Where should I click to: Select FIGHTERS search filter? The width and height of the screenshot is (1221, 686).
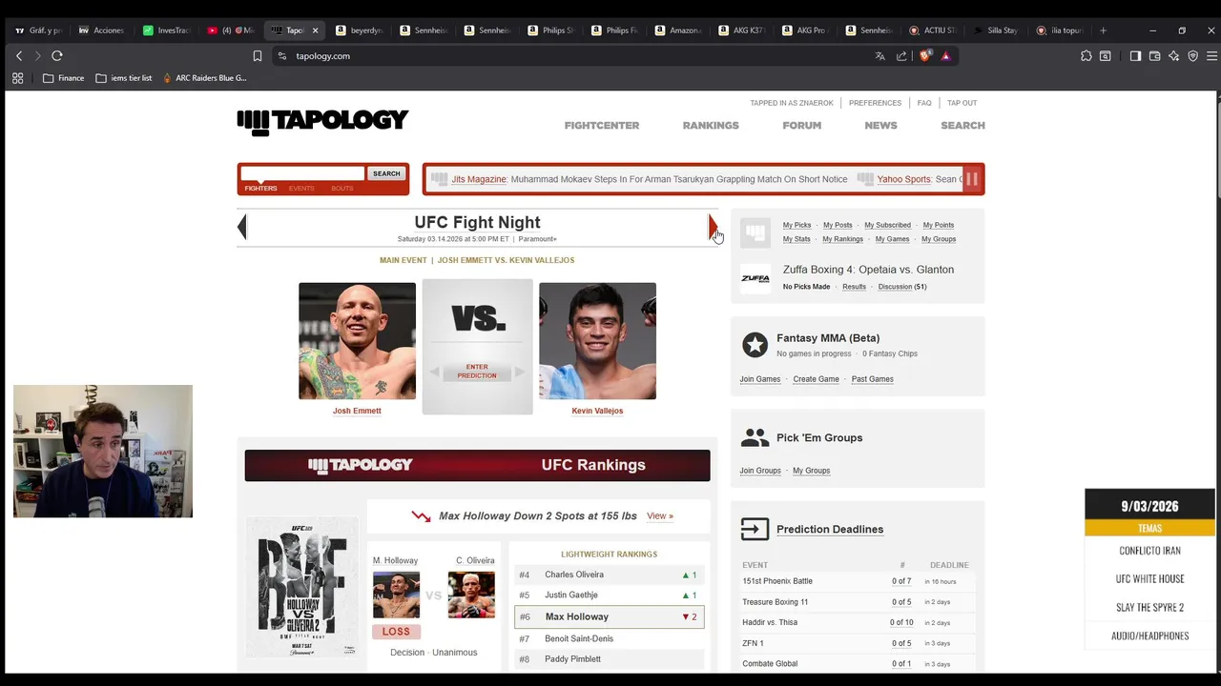tap(260, 189)
